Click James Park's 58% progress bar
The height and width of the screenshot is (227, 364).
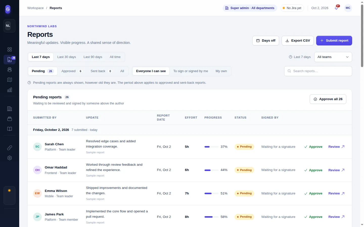tap(211, 217)
